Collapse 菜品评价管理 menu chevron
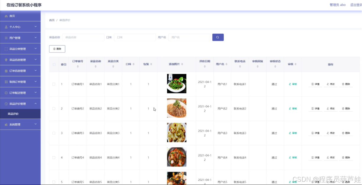Image resolution: width=362 pixels, height=185 pixels. click(x=35, y=103)
